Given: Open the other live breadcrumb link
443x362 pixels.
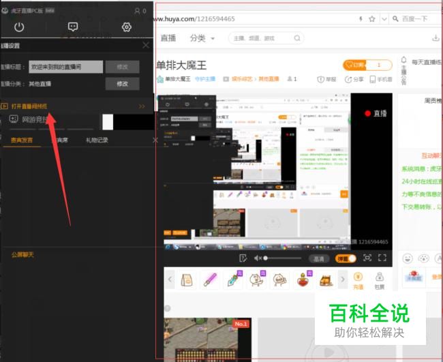Looking at the screenshot, I should 269,79.
